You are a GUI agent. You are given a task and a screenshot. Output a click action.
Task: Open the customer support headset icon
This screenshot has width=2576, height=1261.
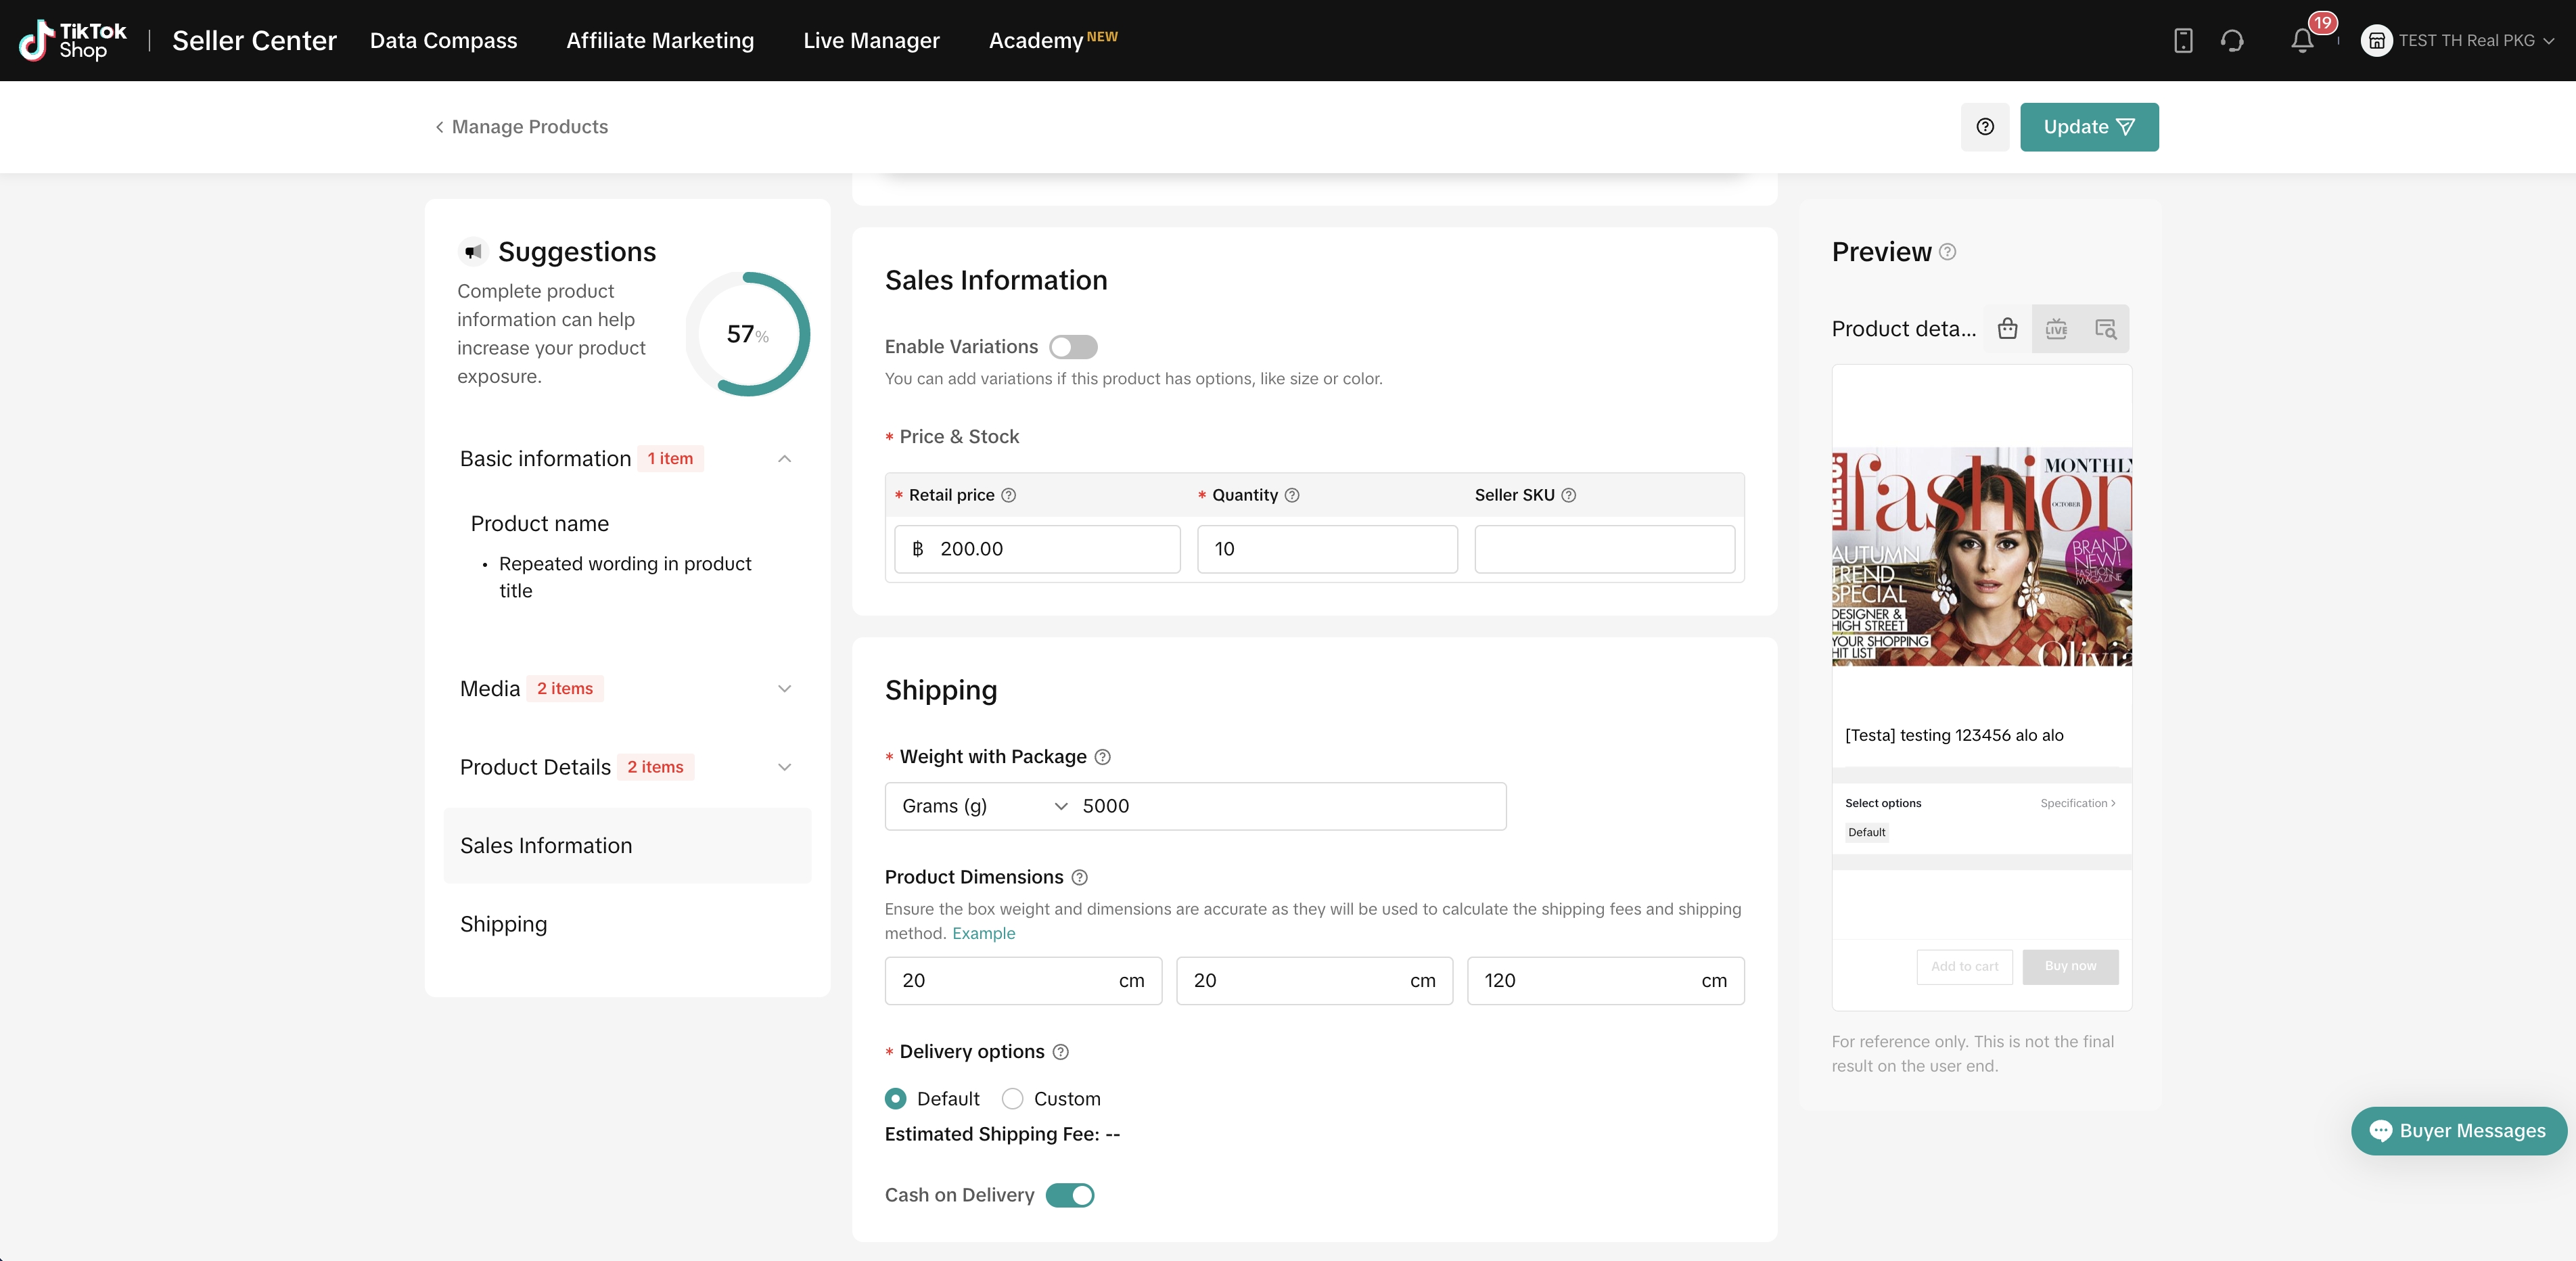[2232, 41]
